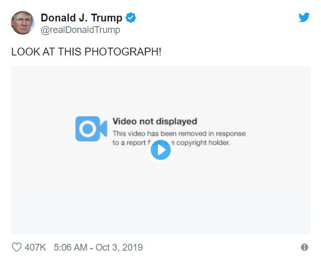
Task: Click the blue video camera icon
Action: pos(91,129)
